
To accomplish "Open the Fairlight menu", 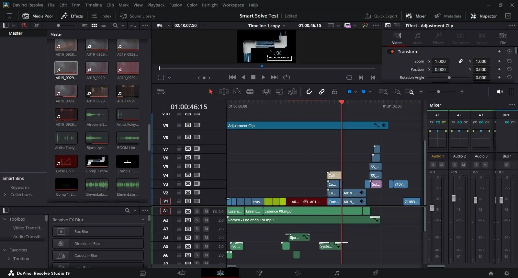I will pos(210,5).
